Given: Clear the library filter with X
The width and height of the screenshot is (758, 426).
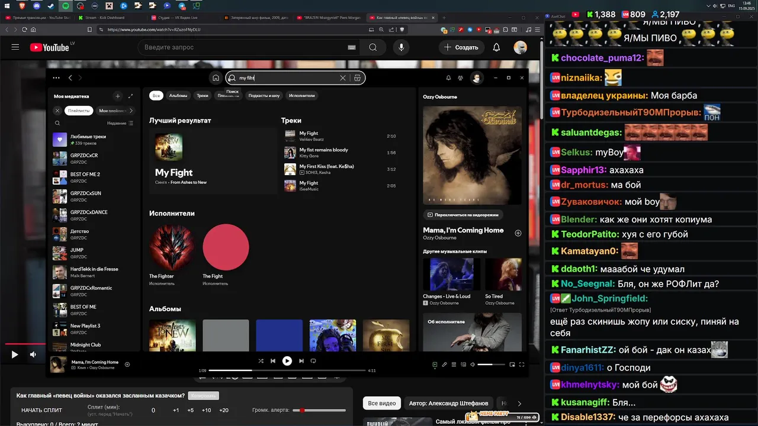Looking at the screenshot, I should pos(57,111).
